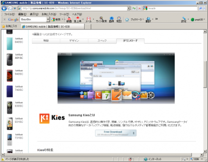
Task: Click the 翻訳 translate toolbar icon
Action: coord(148,20)
